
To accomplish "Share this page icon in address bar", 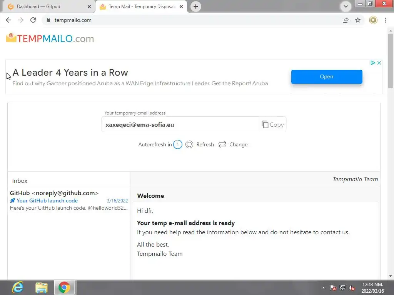I will tap(346, 20).
